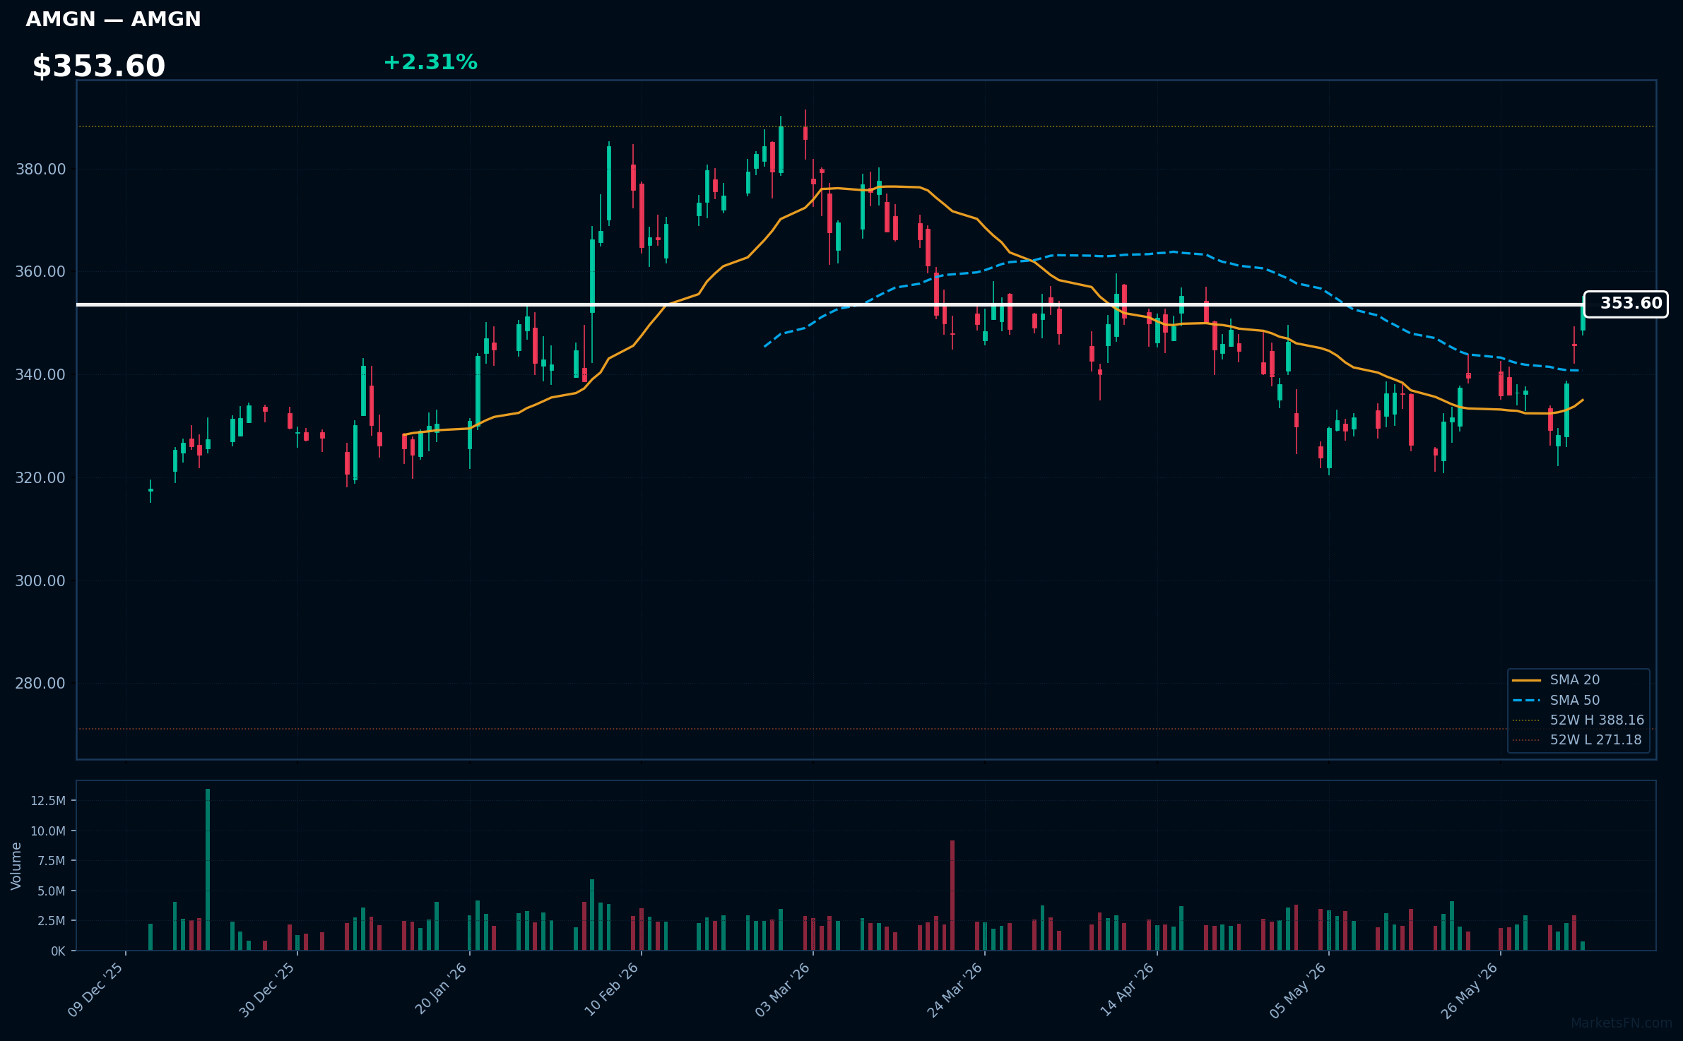Image resolution: width=1683 pixels, height=1041 pixels.
Task: Click the $353.60 current price header
Action: click(x=99, y=66)
